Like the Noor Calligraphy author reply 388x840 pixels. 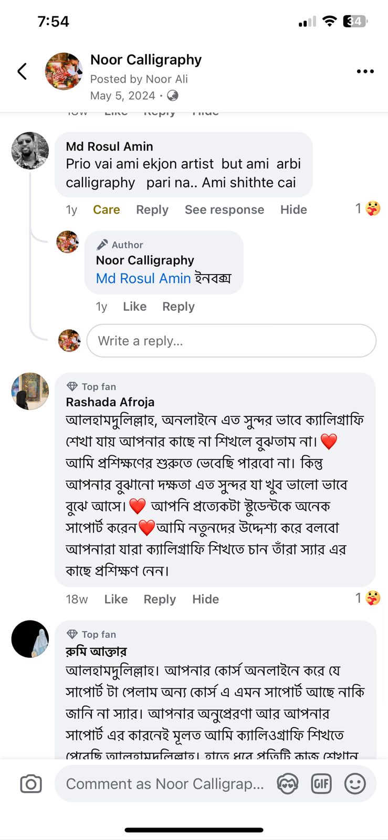point(134,307)
